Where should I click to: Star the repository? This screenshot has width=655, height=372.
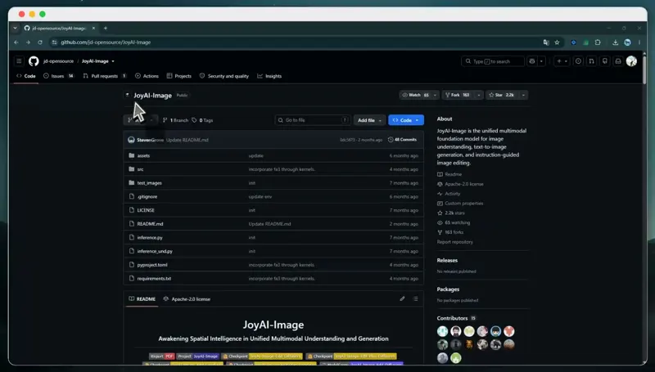pyautogui.click(x=502, y=95)
